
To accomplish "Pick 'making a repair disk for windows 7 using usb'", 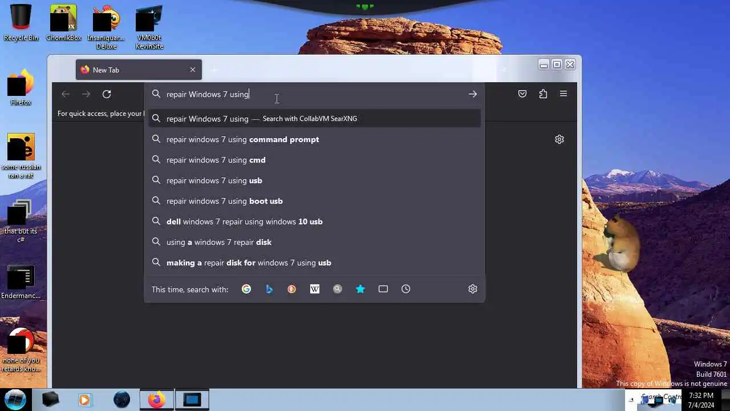I will click(314, 263).
